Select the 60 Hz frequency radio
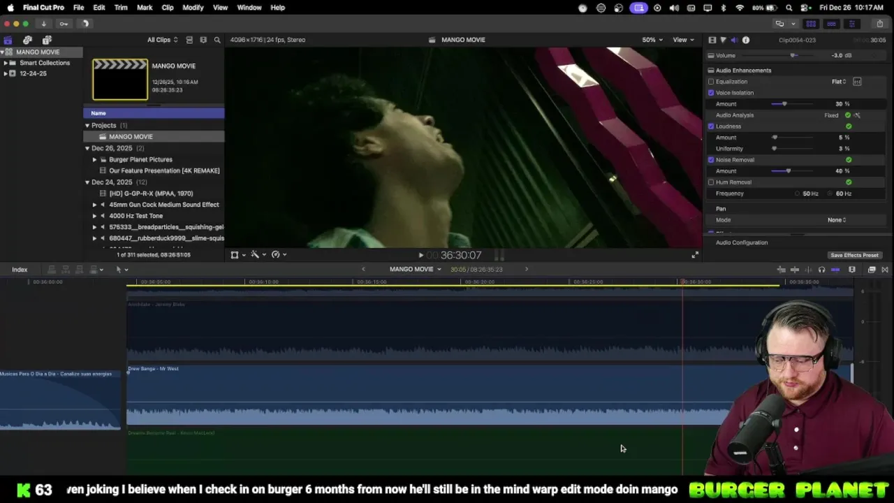 pos(830,194)
